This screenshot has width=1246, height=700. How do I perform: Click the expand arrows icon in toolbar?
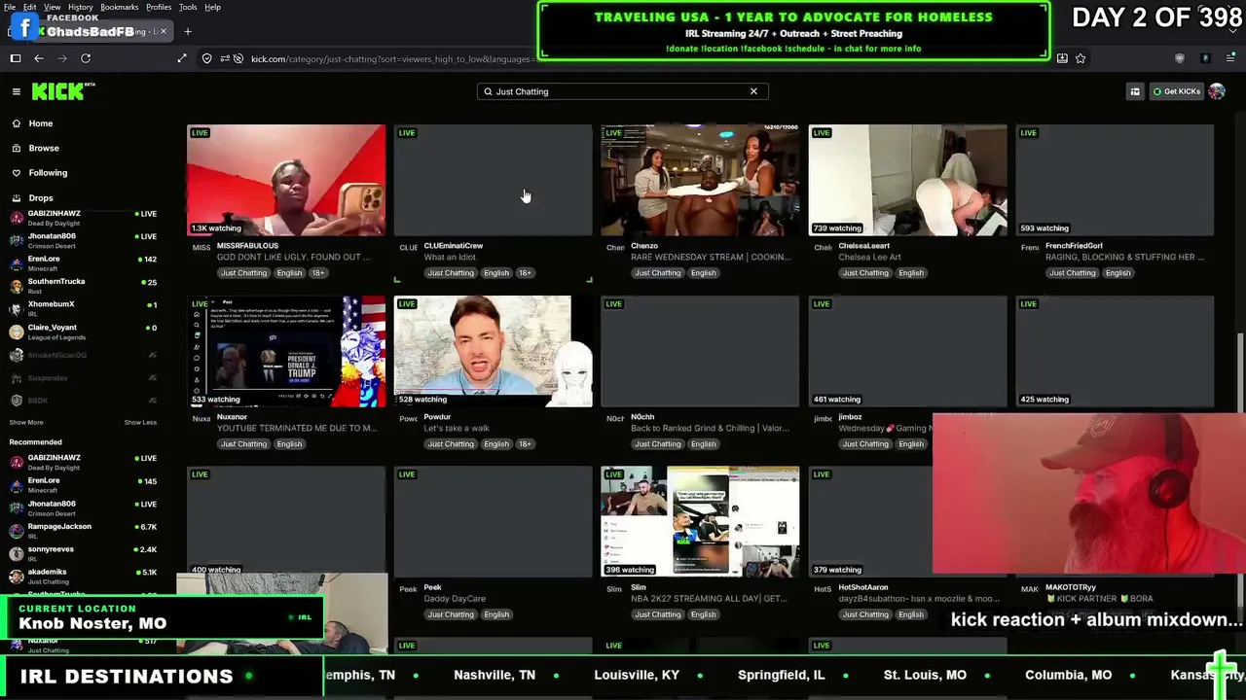click(x=182, y=58)
